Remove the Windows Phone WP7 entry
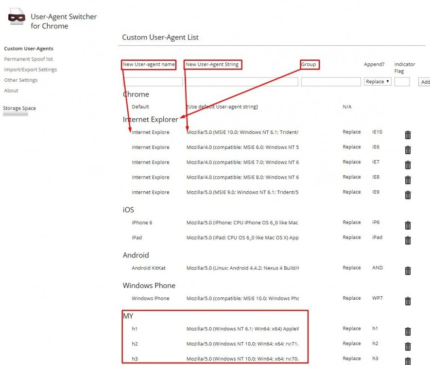The image size is (430, 365). 408,301
